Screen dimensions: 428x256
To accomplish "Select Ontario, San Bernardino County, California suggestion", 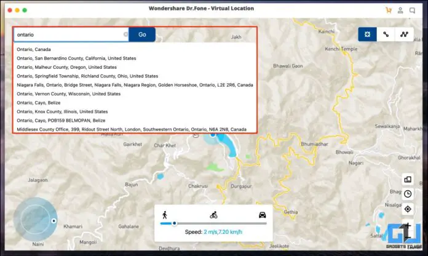I will [76, 58].
